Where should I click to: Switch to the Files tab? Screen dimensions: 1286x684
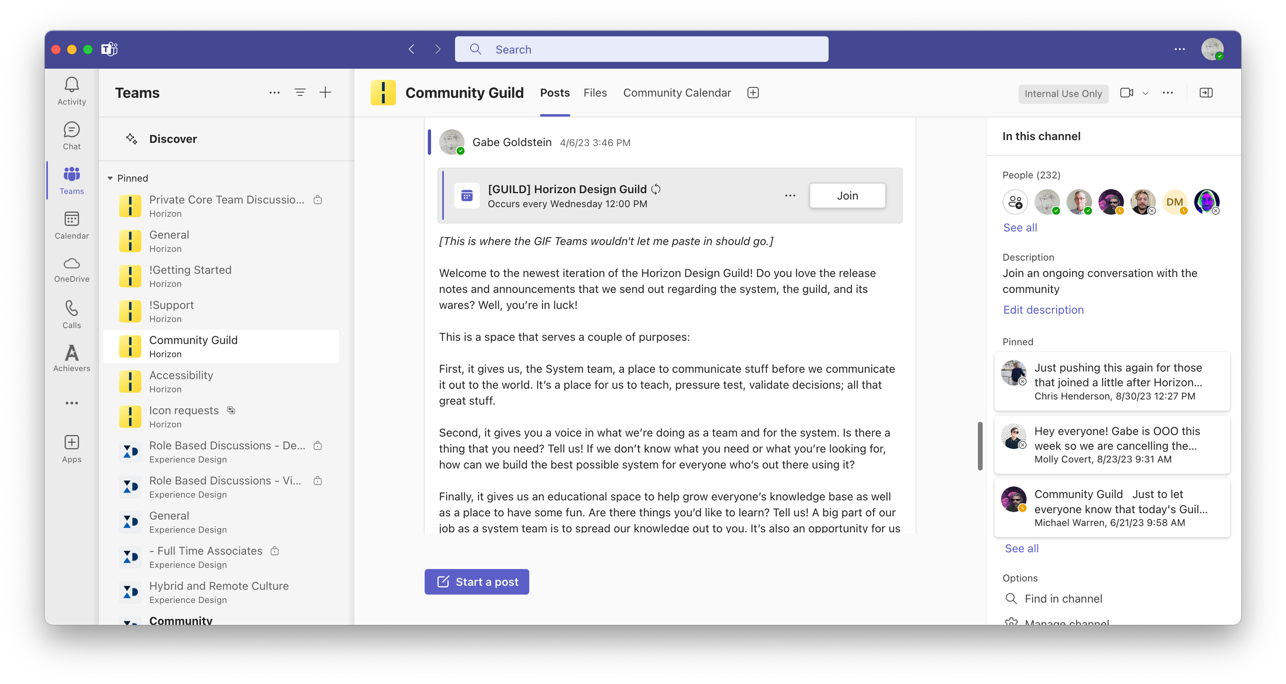(x=595, y=93)
